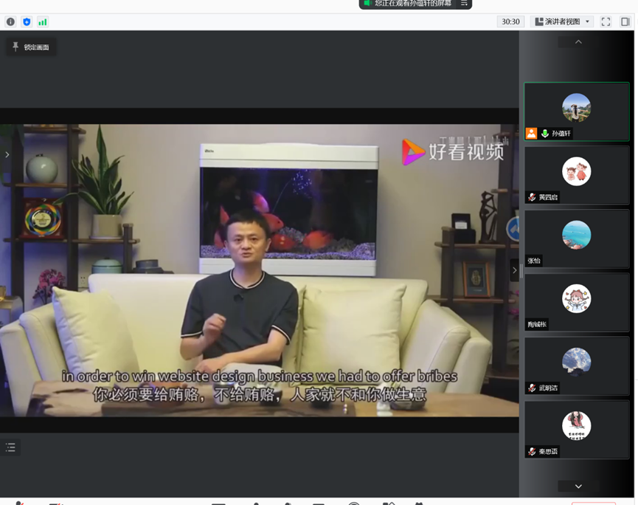Click the muted mic icon beside 武明洁
The width and height of the screenshot is (638, 505).
532,388
